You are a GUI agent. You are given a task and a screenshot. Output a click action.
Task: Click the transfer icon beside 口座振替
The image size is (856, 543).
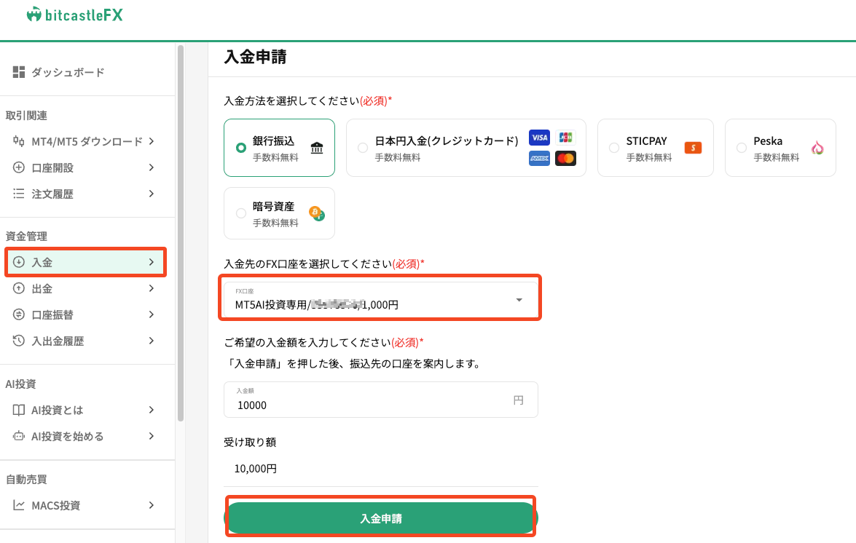coord(18,314)
